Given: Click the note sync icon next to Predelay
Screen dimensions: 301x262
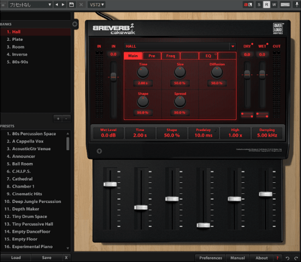Looking at the screenshot, I should coord(216,130).
